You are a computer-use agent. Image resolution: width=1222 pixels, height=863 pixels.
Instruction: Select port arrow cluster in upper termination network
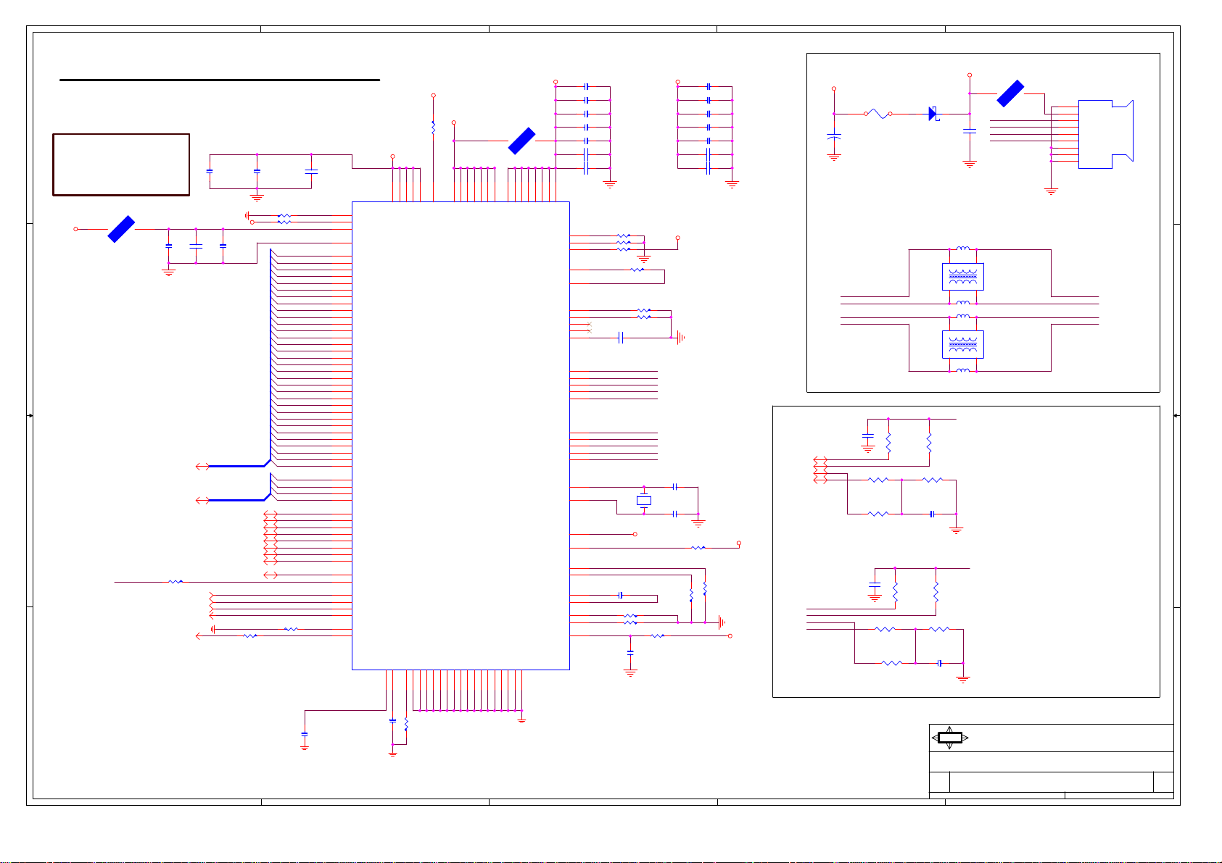coord(820,471)
